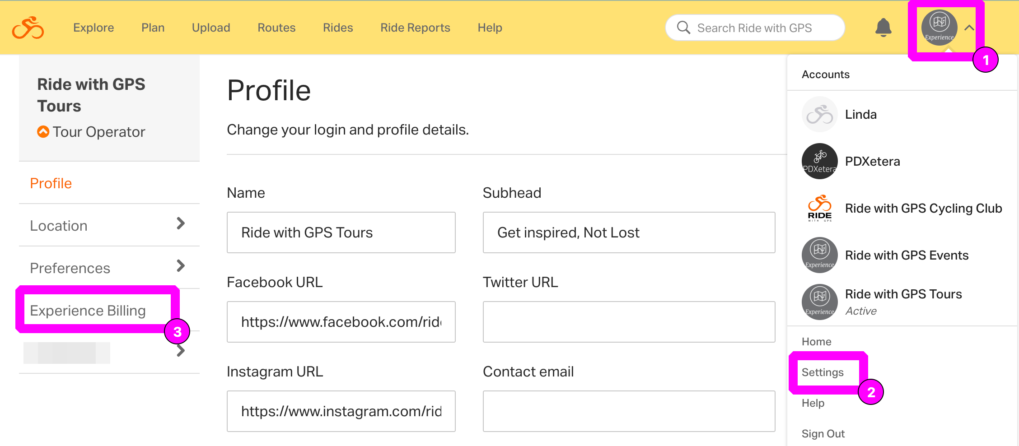Image resolution: width=1019 pixels, height=446 pixels.
Task: Select Profile in the settings sidebar
Action: pyautogui.click(x=51, y=183)
